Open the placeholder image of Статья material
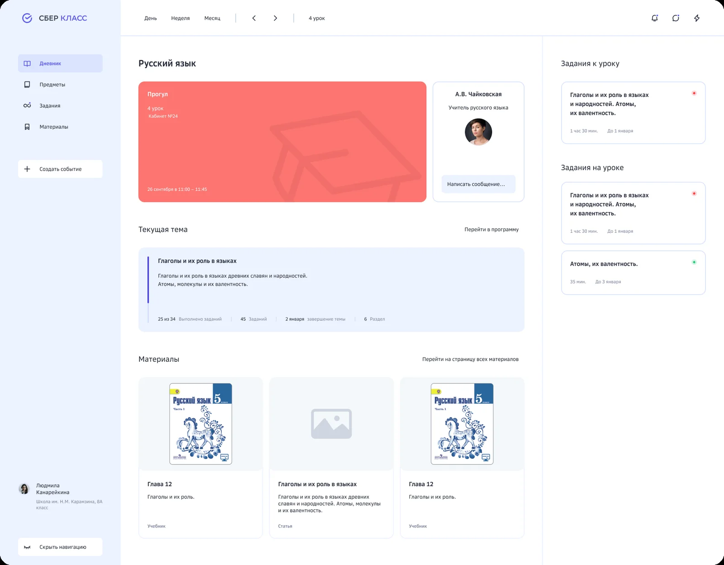This screenshot has height=565, width=724. (331, 424)
